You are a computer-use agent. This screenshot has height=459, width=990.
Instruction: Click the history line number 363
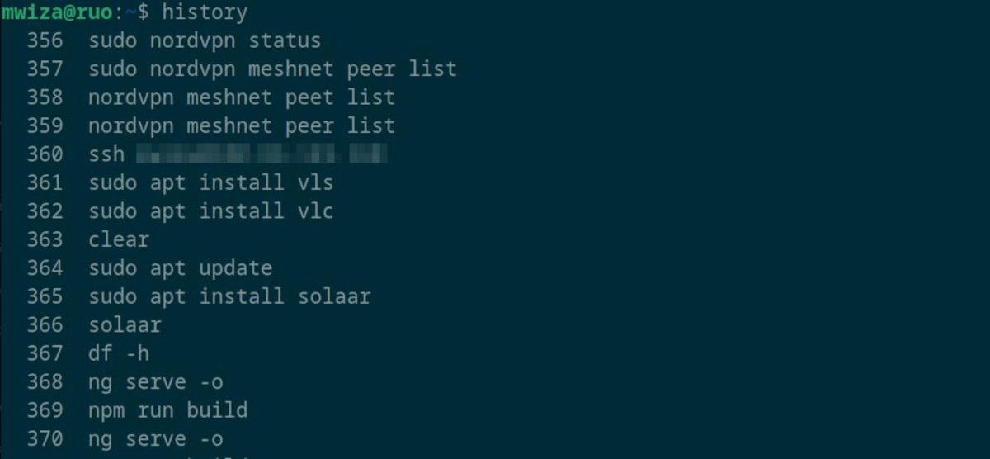pyautogui.click(x=45, y=239)
